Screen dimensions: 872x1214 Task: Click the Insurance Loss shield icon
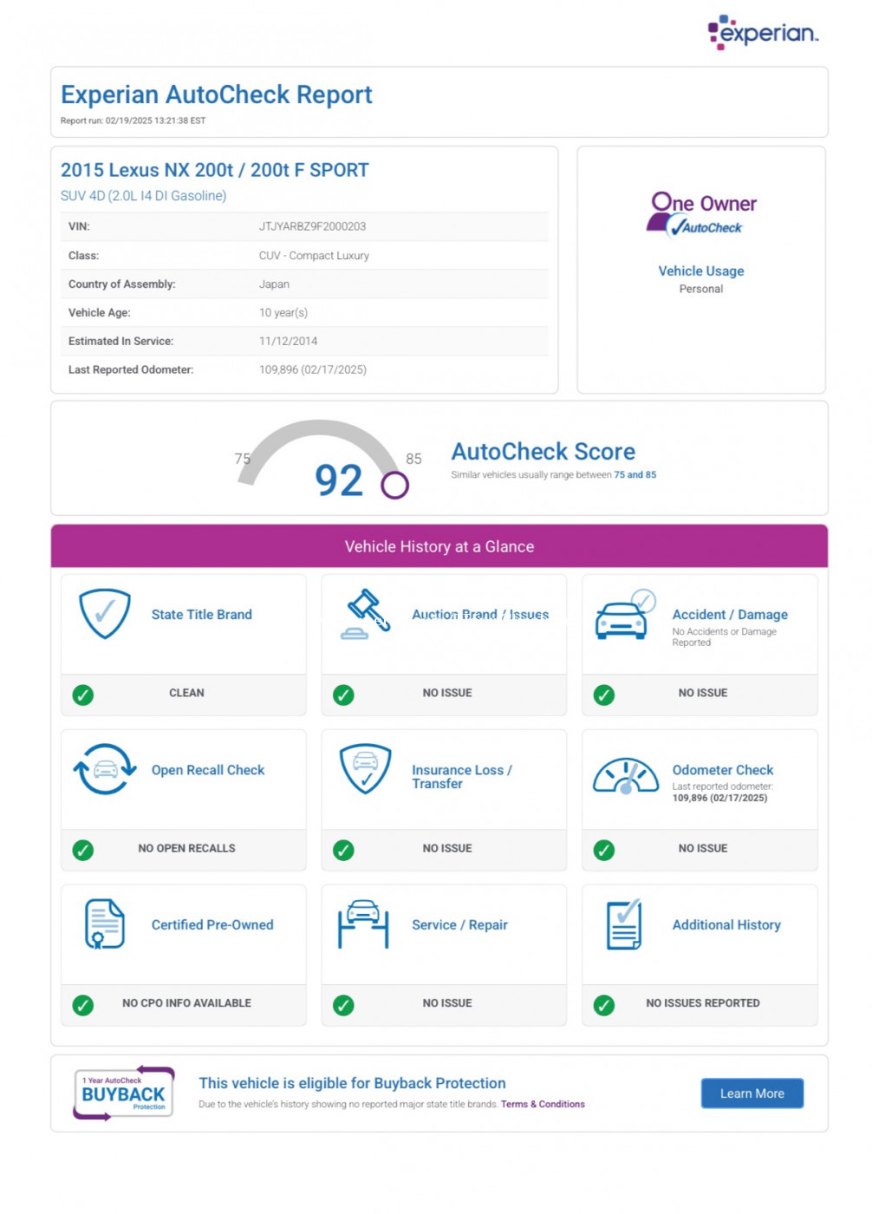click(366, 768)
